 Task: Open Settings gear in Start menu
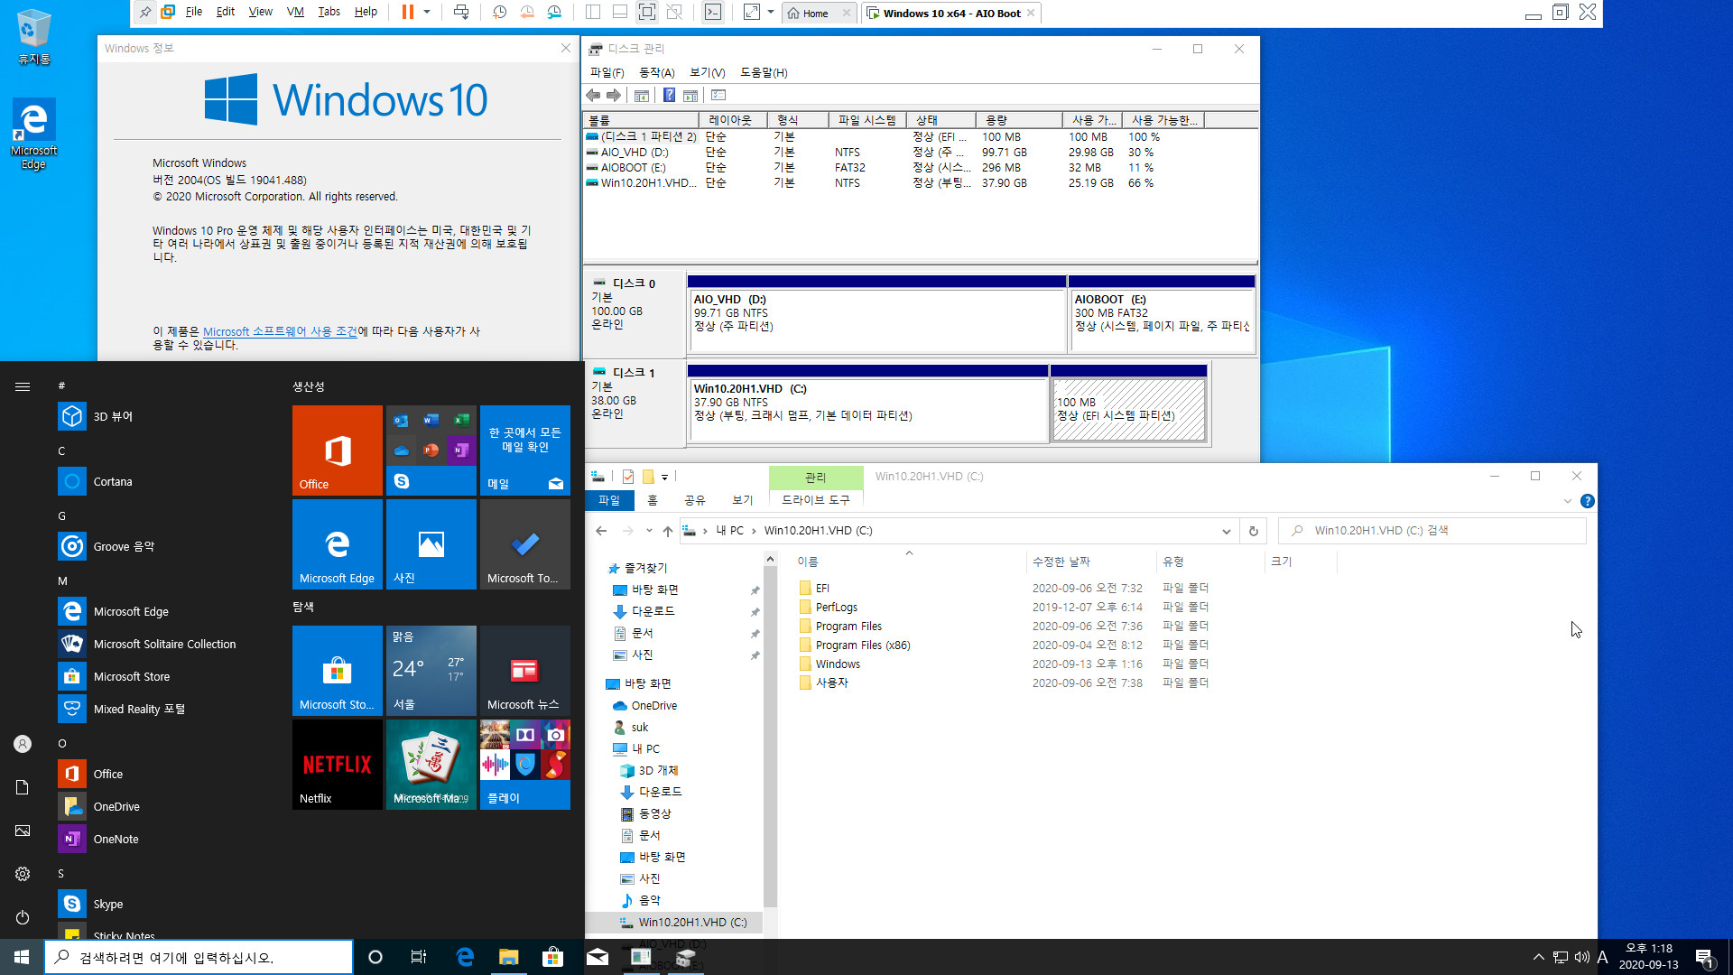pyautogui.click(x=23, y=874)
